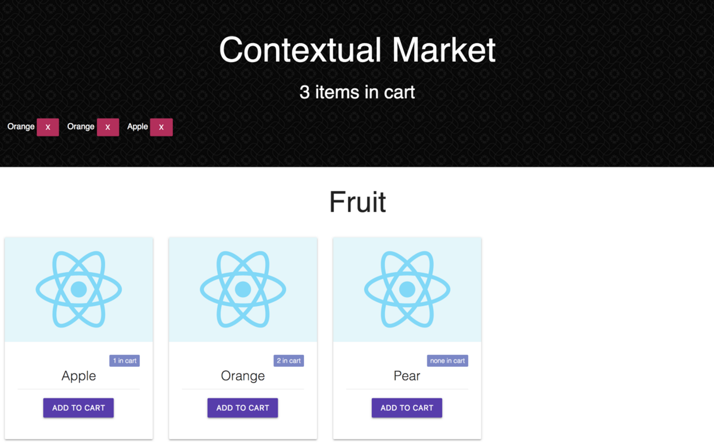
Task: Add Orange to the cart
Action: click(x=243, y=408)
